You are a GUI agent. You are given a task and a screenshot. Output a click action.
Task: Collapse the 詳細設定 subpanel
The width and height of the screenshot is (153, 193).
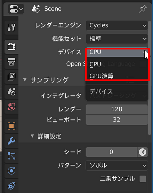click(32, 136)
